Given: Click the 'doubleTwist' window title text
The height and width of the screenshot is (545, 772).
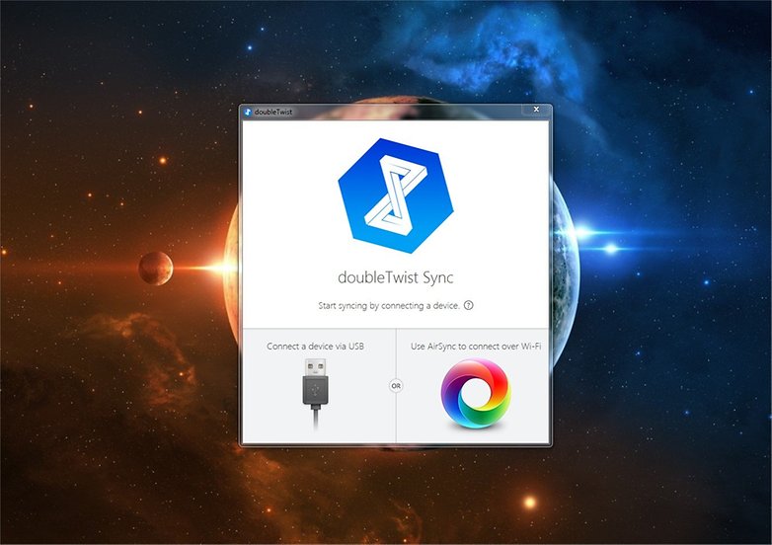Looking at the screenshot, I should point(273,112).
